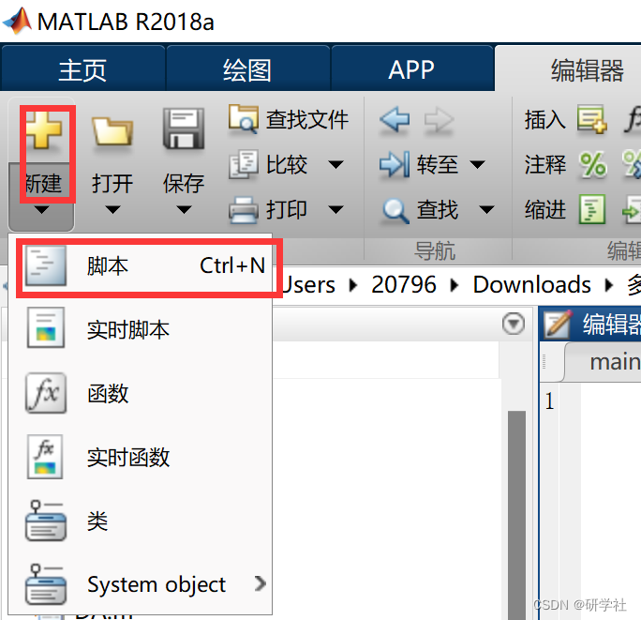Expand arrow after 20796 in path
This screenshot has width=641, height=620.
[x=455, y=285]
